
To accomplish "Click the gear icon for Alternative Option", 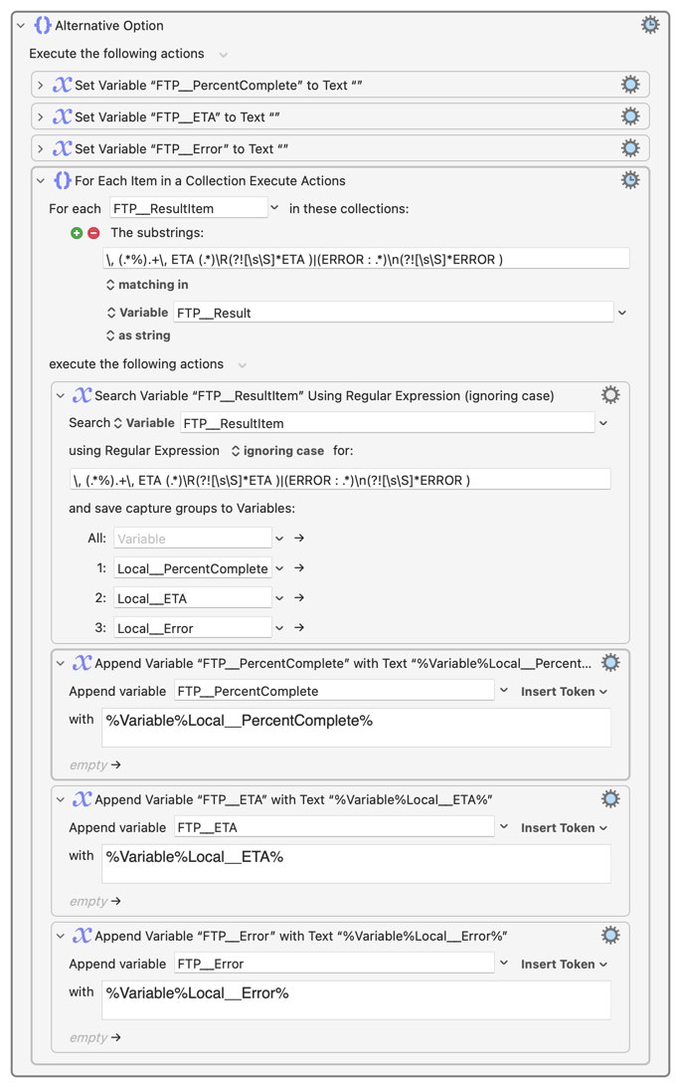I will pyautogui.click(x=649, y=25).
